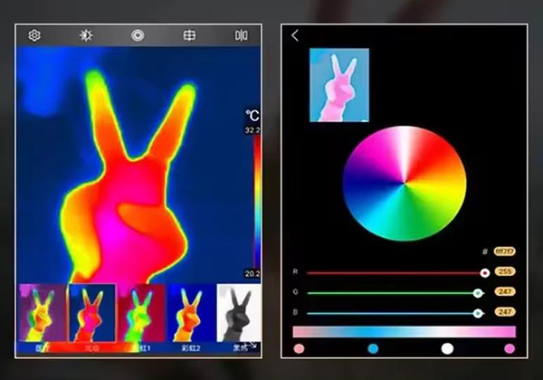
Task: Click the R red slider handle
Action: [485, 273]
